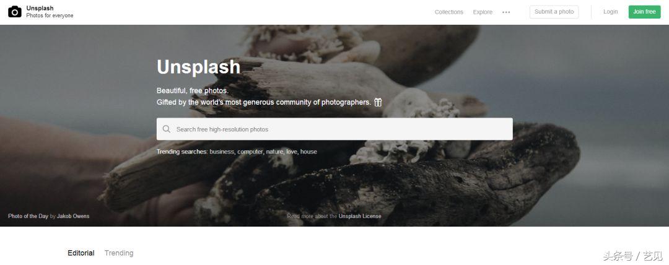Select the business trending search

click(222, 152)
